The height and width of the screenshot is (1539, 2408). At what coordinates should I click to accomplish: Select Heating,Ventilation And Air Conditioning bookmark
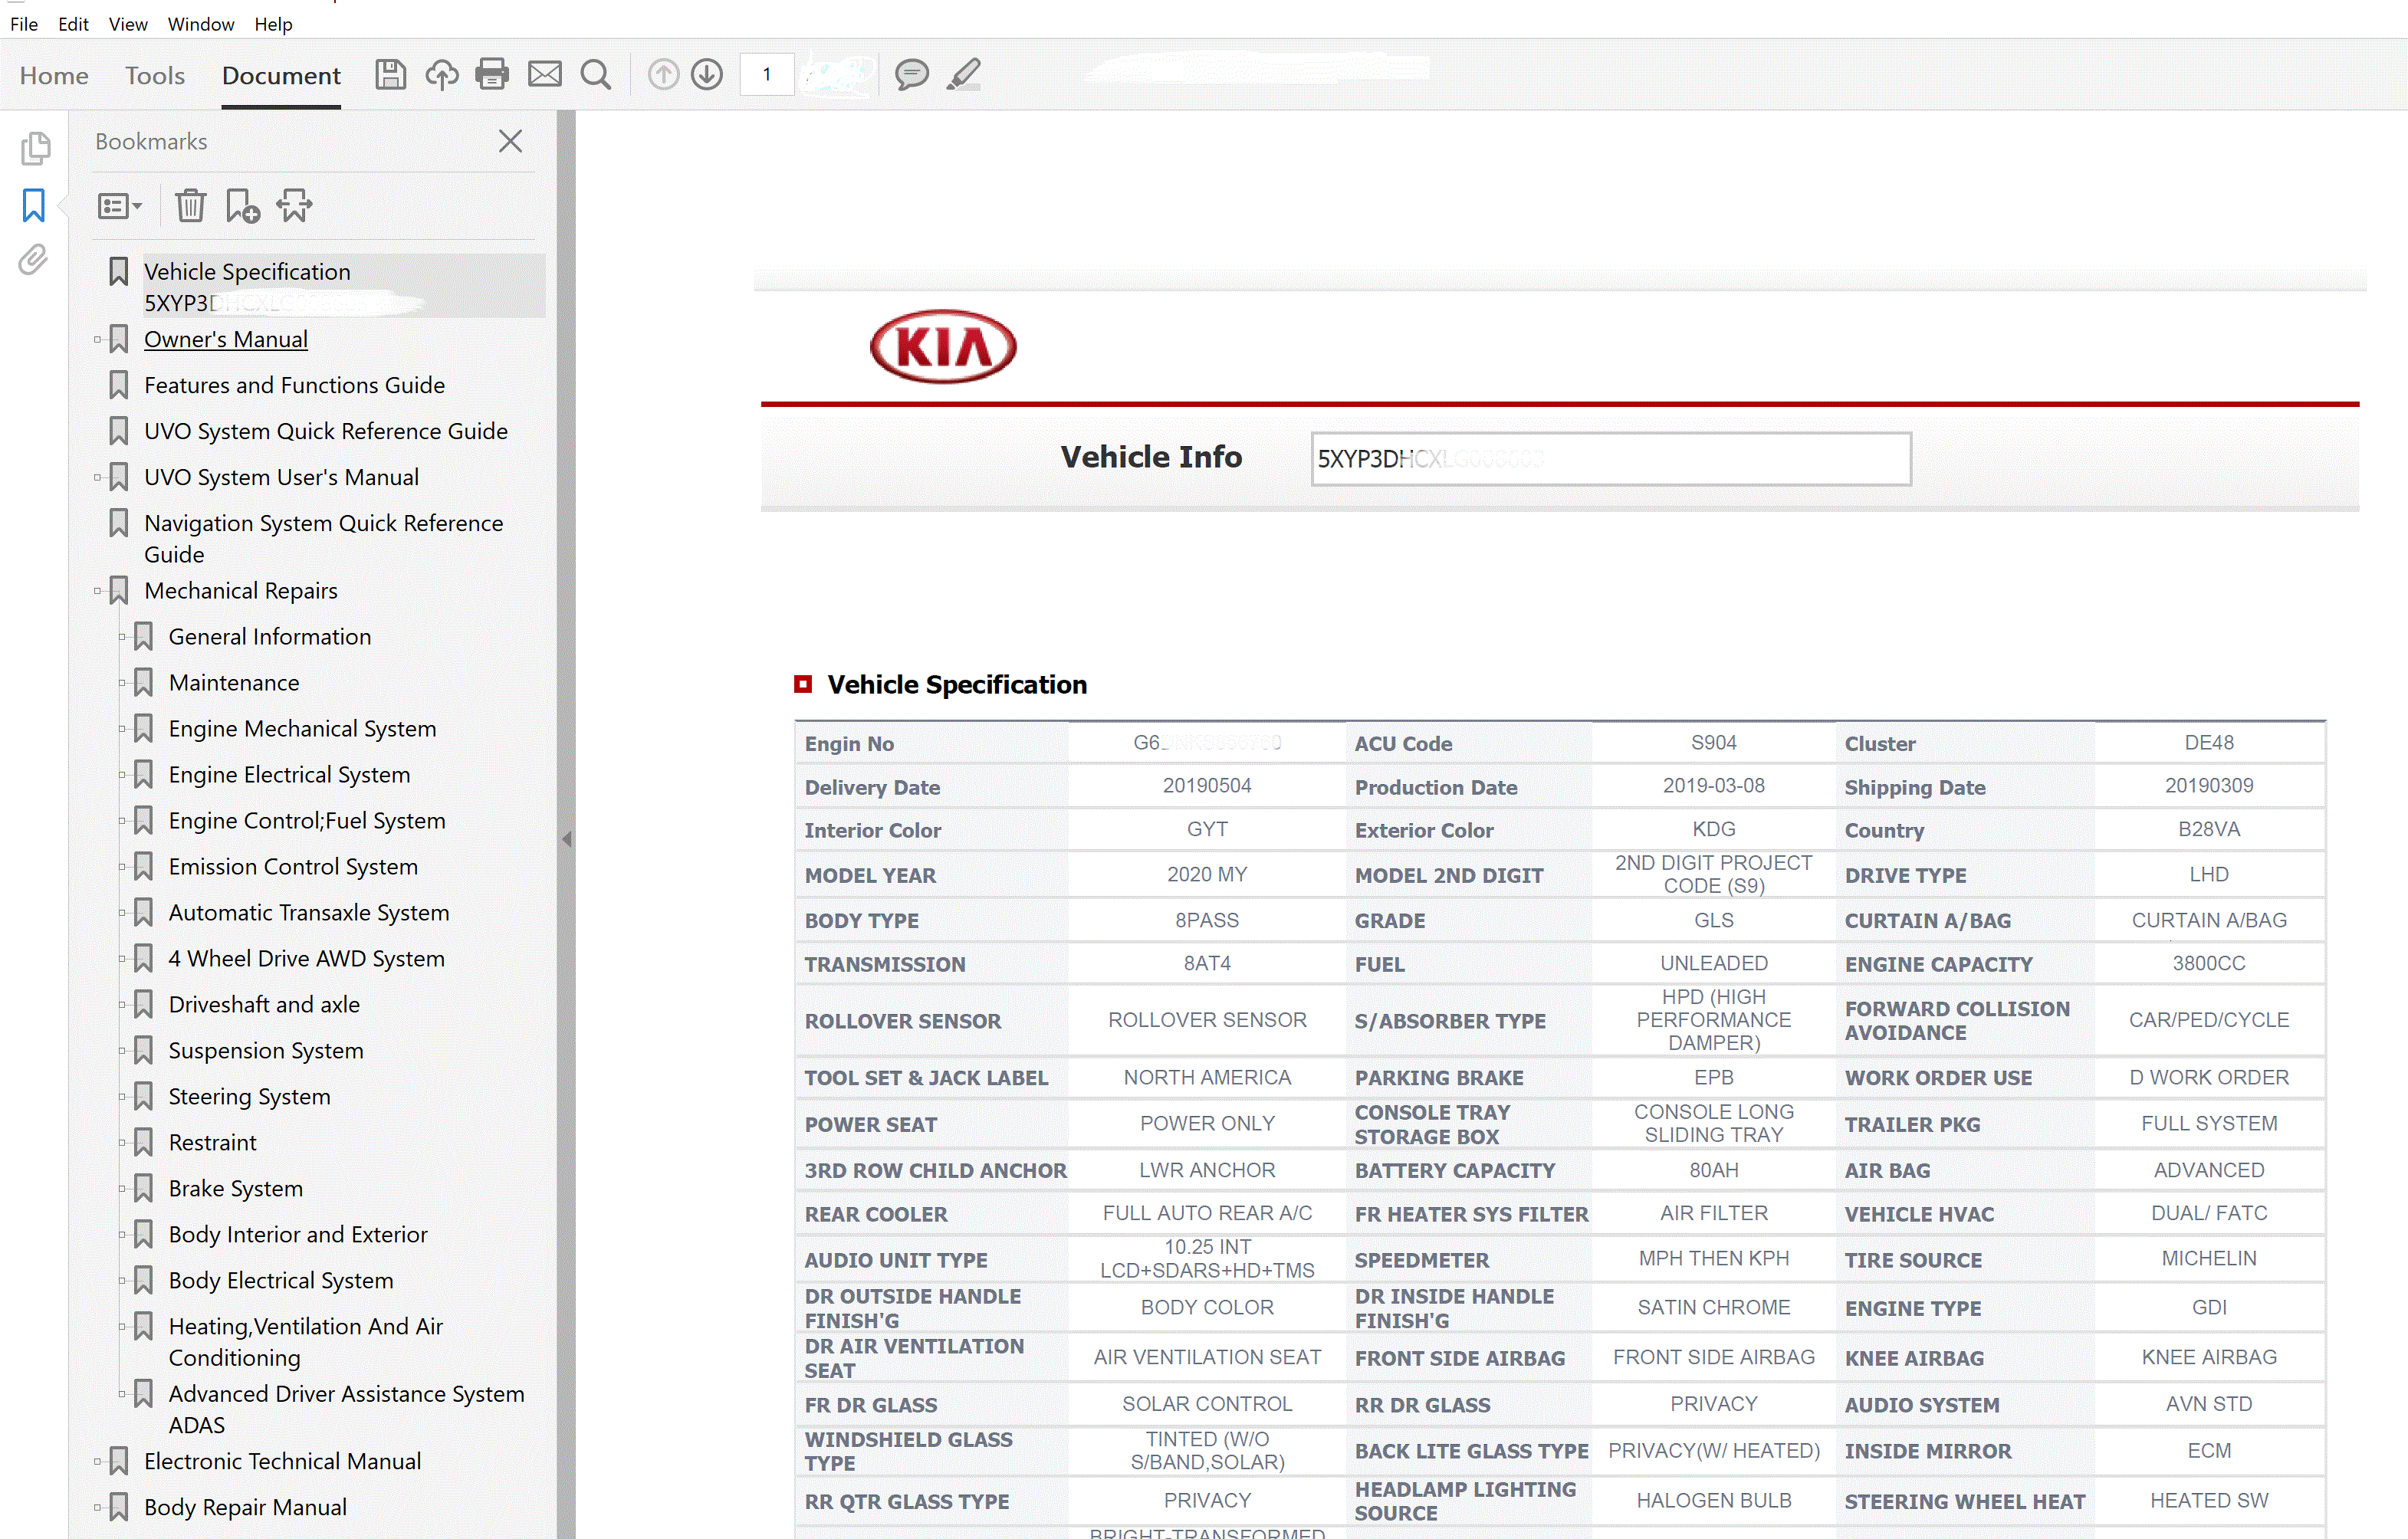point(305,1343)
